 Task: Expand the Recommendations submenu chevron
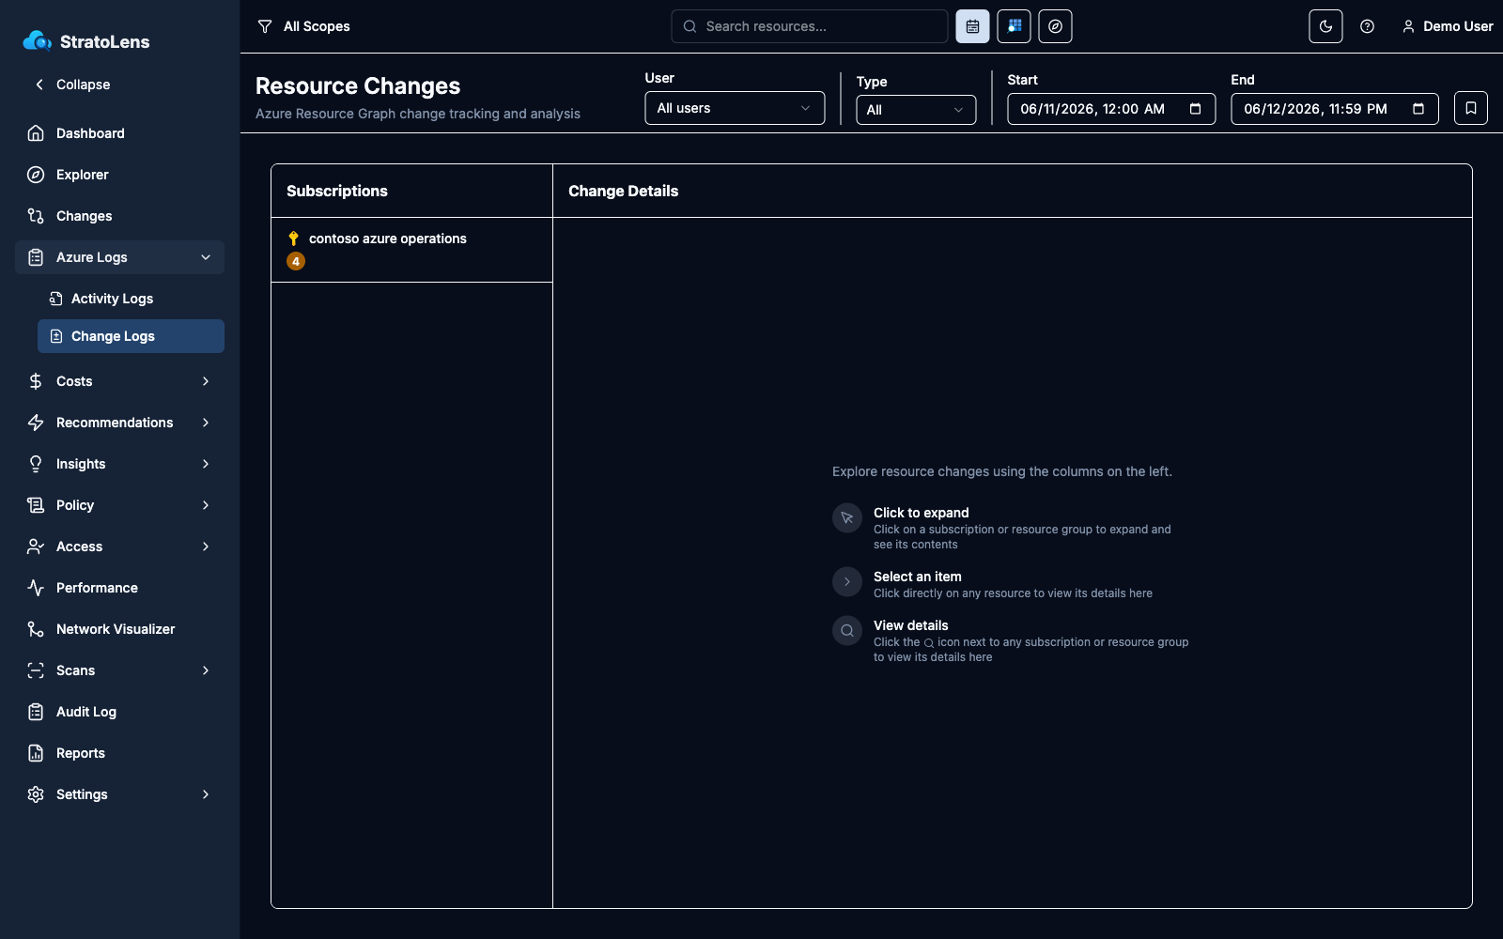click(x=206, y=423)
